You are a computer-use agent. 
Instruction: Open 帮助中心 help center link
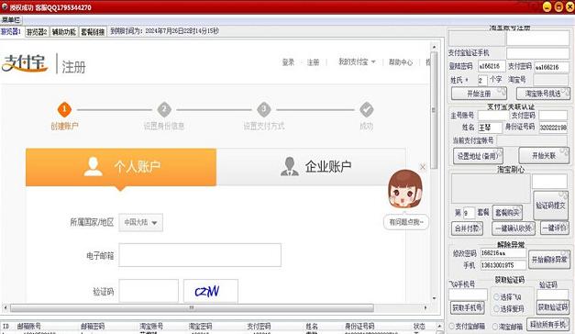[401, 62]
